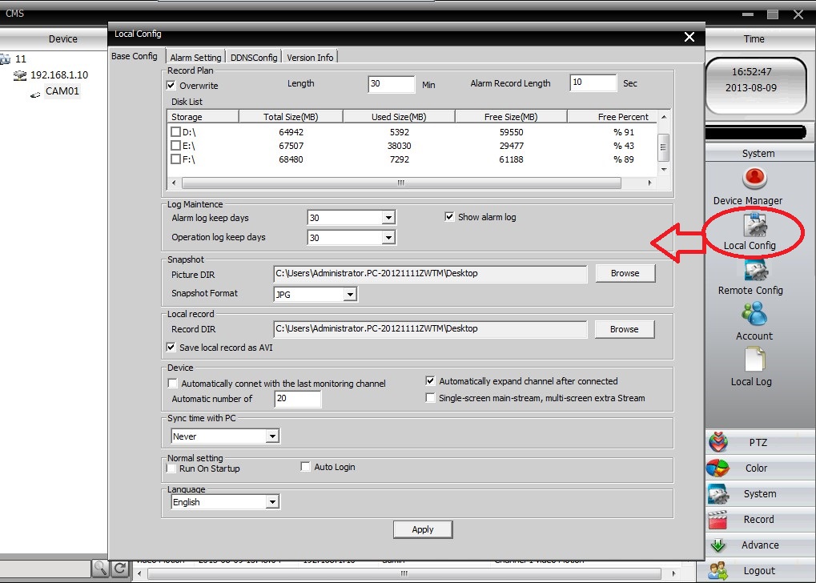
Task: Click the refresh icon below device list
Action: (x=120, y=569)
